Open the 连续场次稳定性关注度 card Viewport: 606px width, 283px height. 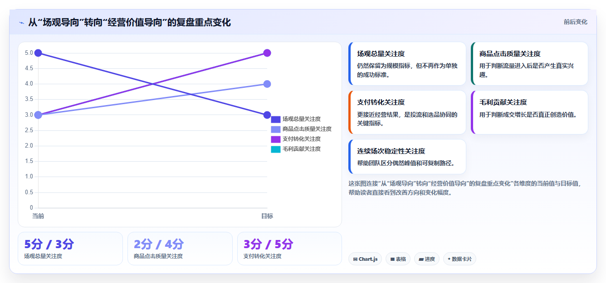[407, 157]
